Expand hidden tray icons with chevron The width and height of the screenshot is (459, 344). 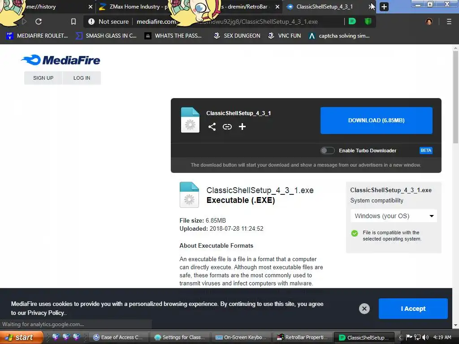pyautogui.click(x=400, y=338)
